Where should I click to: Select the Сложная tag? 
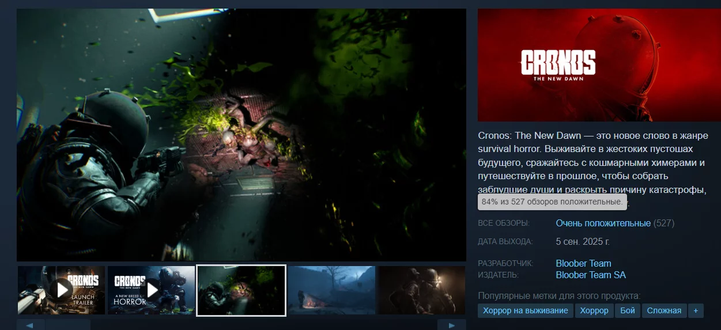(664, 310)
